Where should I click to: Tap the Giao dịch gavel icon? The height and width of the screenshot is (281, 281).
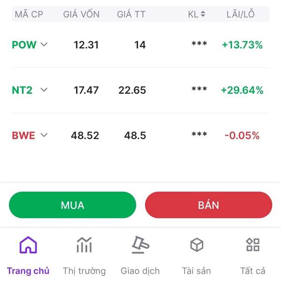pyautogui.click(x=140, y=245)
